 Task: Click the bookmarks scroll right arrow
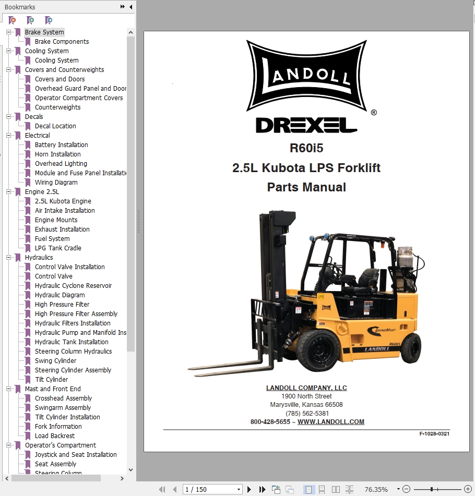(122, 478)
